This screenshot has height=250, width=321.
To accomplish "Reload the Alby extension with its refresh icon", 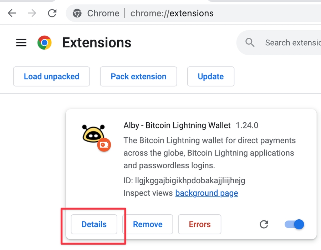I will click(x=264, y=224).
